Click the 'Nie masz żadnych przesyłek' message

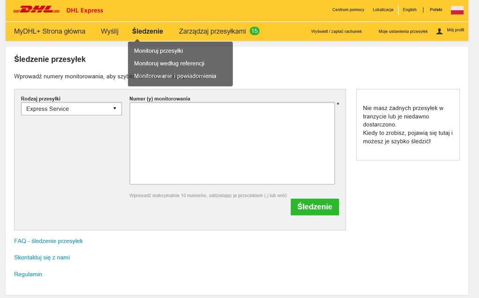[408, 124]
